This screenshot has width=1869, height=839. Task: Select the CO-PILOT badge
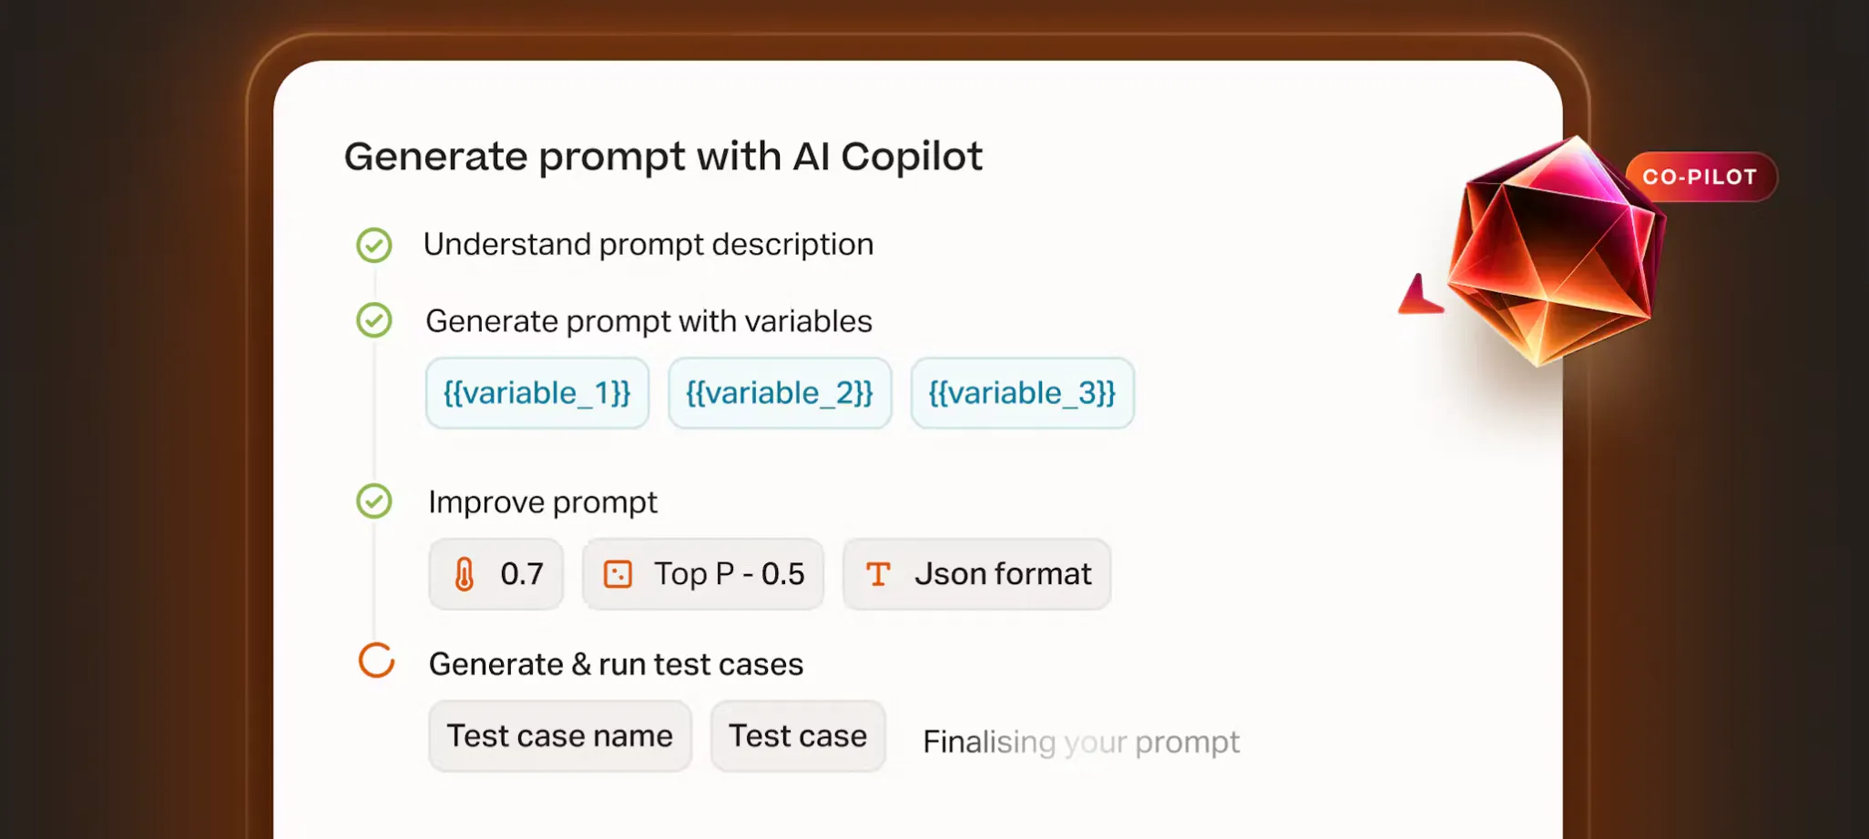[x=1700, y=177]
